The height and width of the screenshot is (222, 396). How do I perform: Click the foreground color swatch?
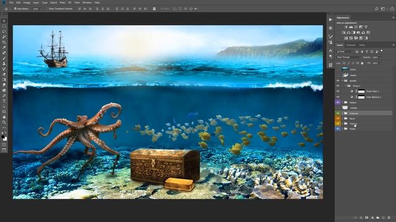[x=2, y=137]
